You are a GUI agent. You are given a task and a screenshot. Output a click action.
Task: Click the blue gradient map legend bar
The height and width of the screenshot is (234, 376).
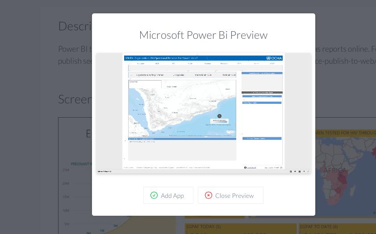coord(219,122)
